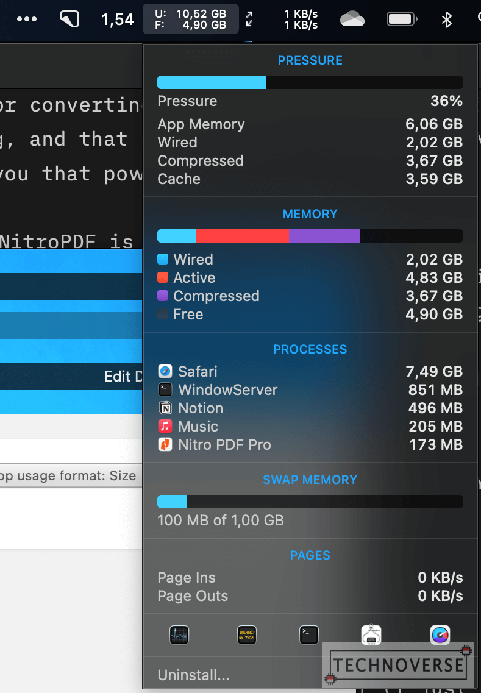Open the Bluetooth menu bar icon
The image size is (481, 693).
click(x=446, y=19)
